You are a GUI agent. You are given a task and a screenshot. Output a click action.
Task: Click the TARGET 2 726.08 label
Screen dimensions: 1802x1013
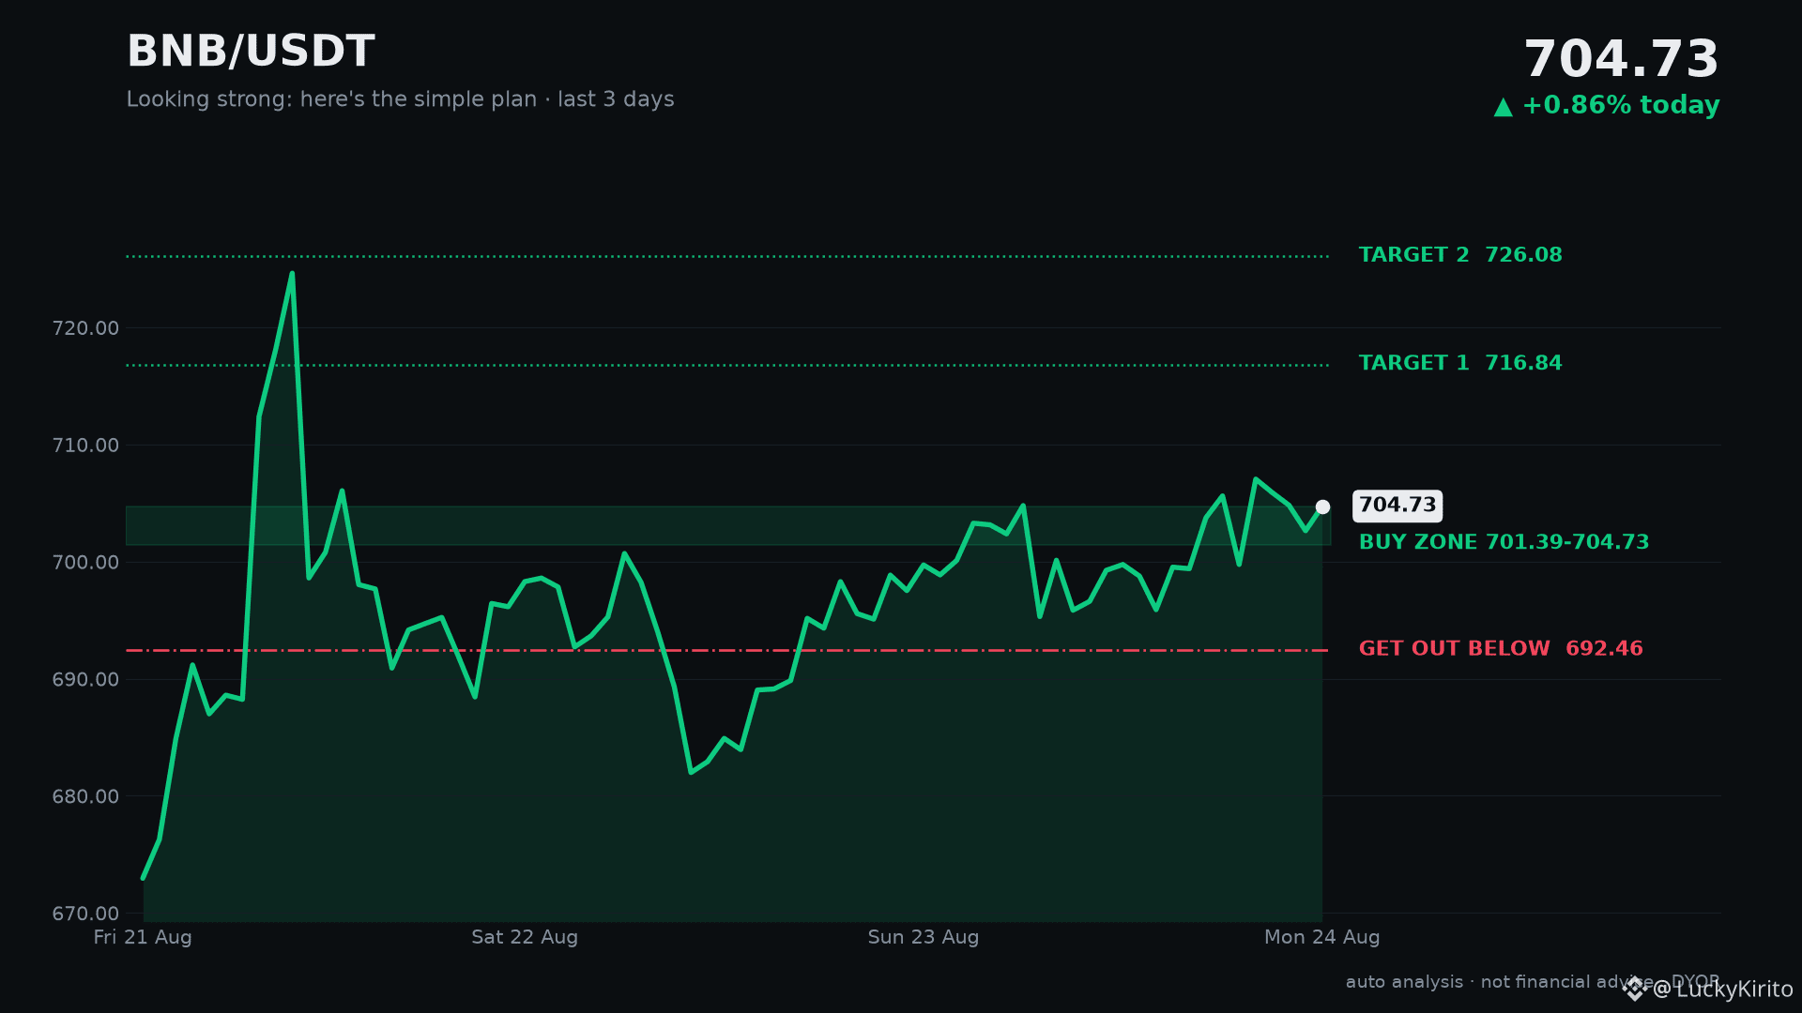(x=1460, y=255)
